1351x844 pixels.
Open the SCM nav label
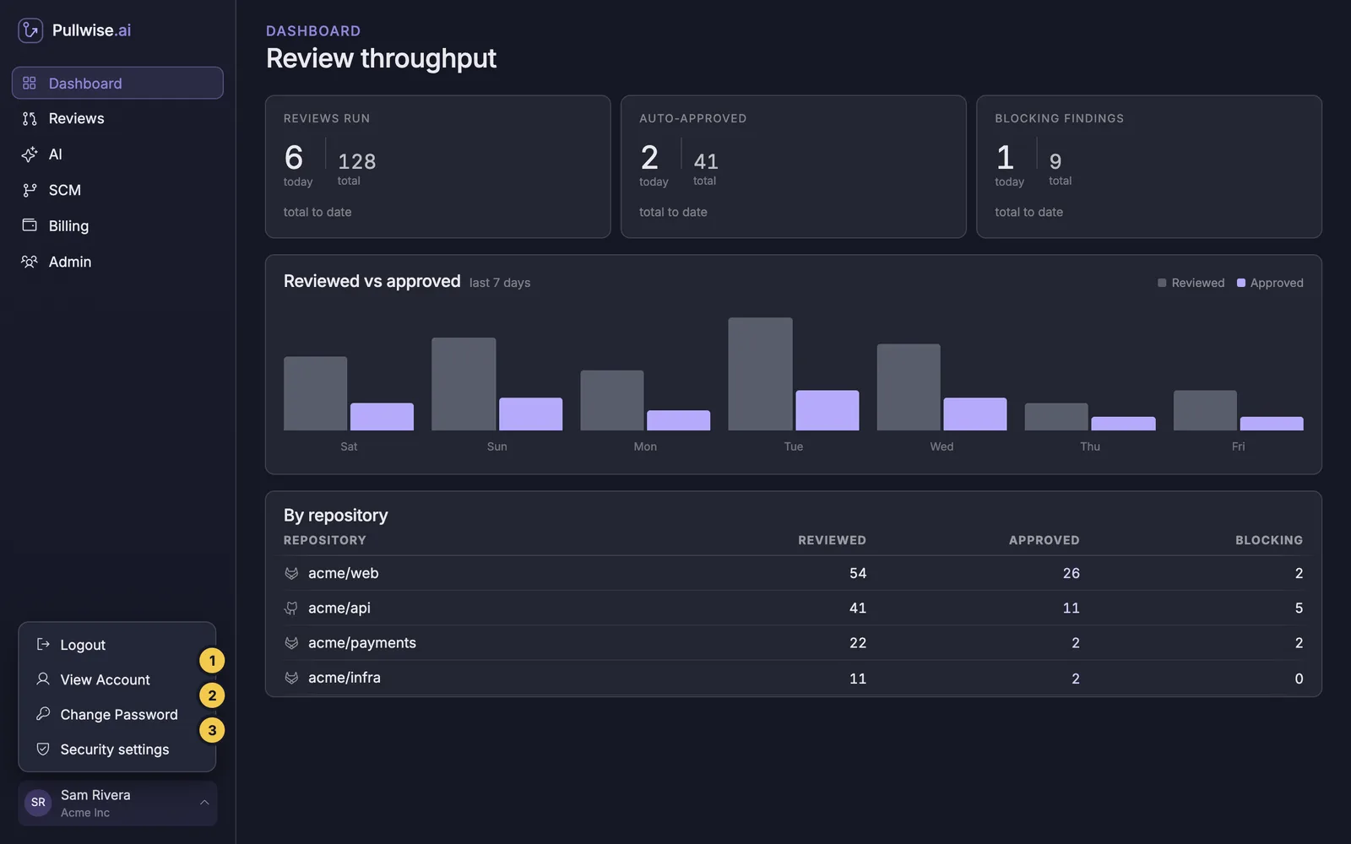65,190
